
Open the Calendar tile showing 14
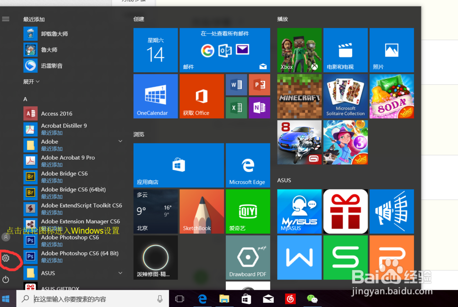pyautogui.click(x=155, y=50)
